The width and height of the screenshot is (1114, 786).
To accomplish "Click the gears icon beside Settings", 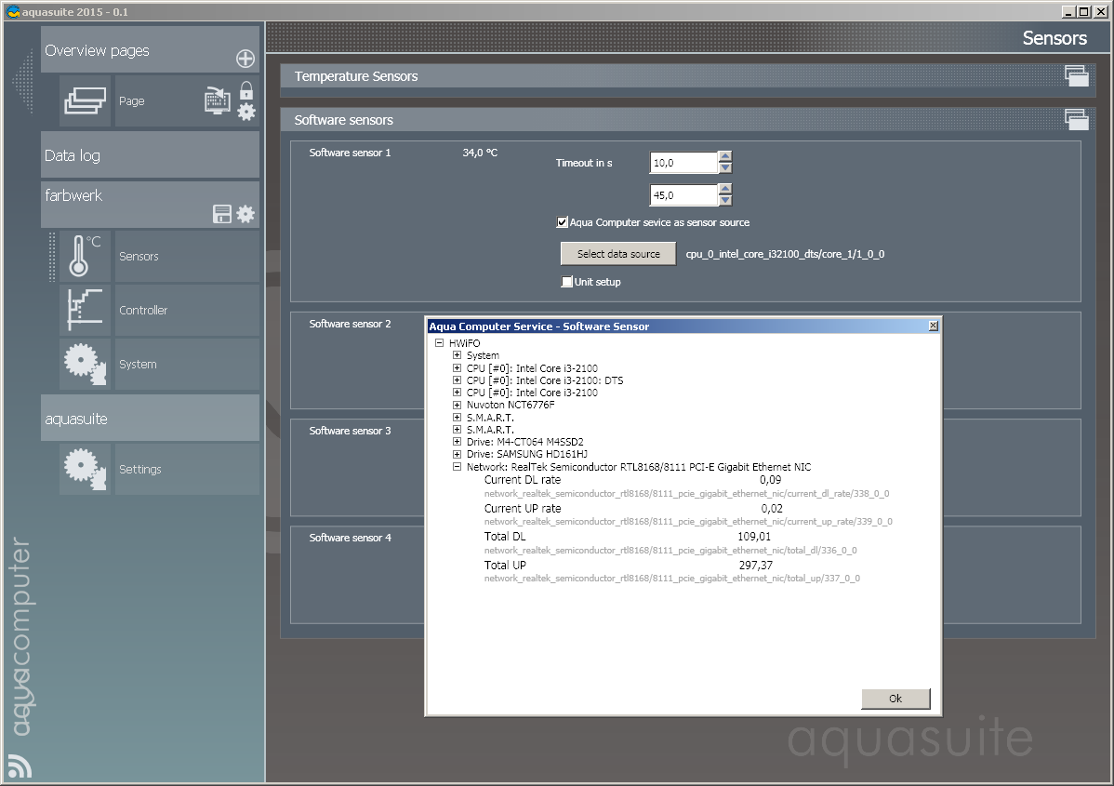I will pyautogui.click(x=86, y=469).
